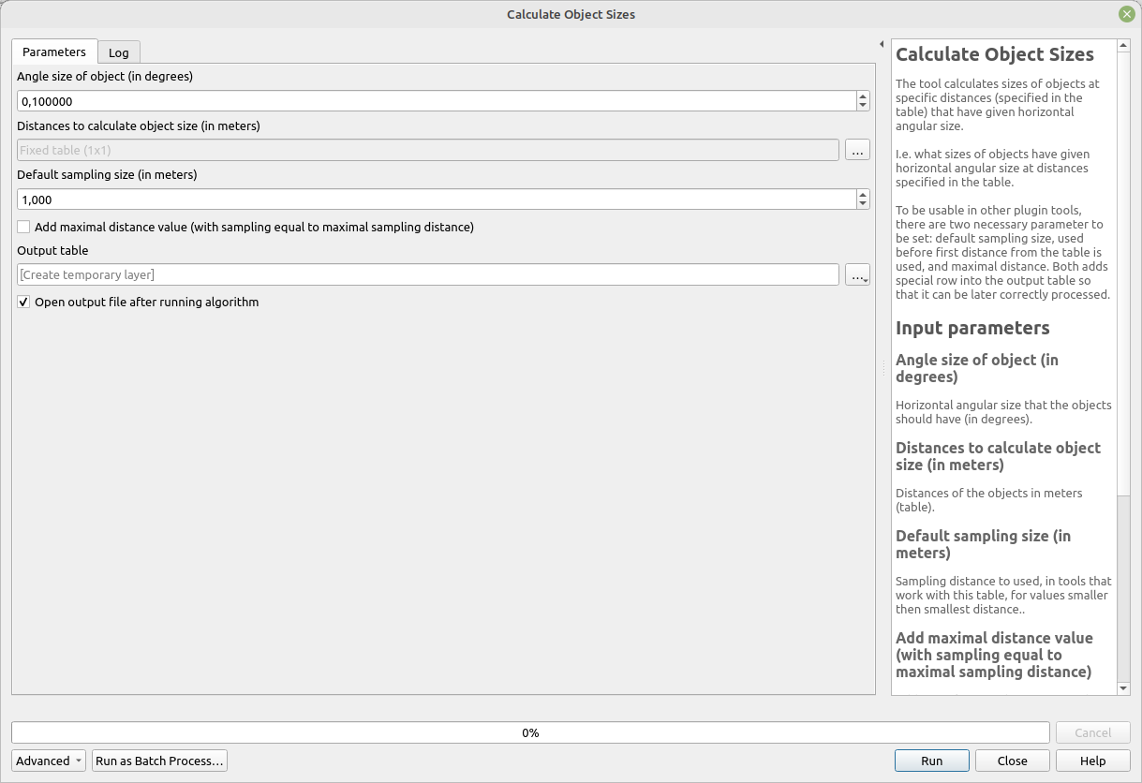Open the distances table editor via its ellipsis button
This screenshot has height=783, width=1142.
pyautogui.click(x=856, y=149)
